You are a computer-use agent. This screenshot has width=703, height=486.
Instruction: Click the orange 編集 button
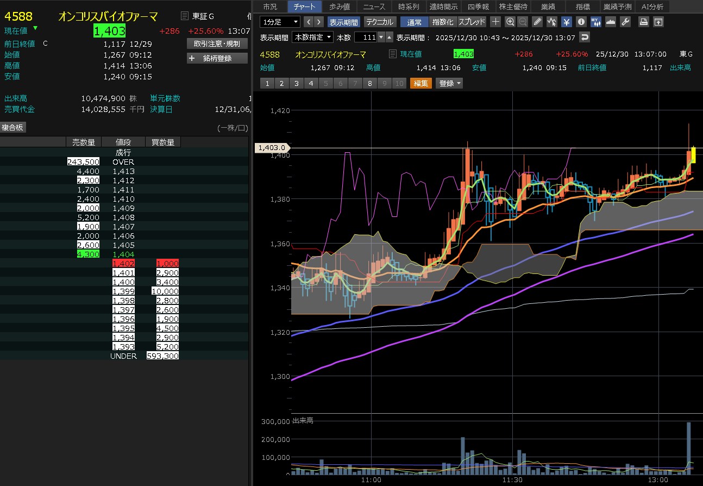(x=420, y=83)
